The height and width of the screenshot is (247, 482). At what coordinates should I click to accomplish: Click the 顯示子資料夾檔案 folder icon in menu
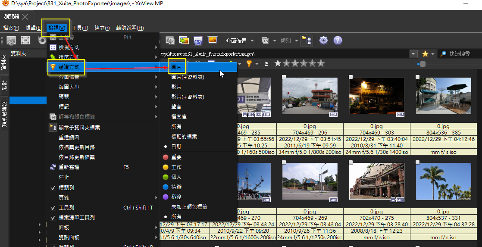tap(53, 127)
